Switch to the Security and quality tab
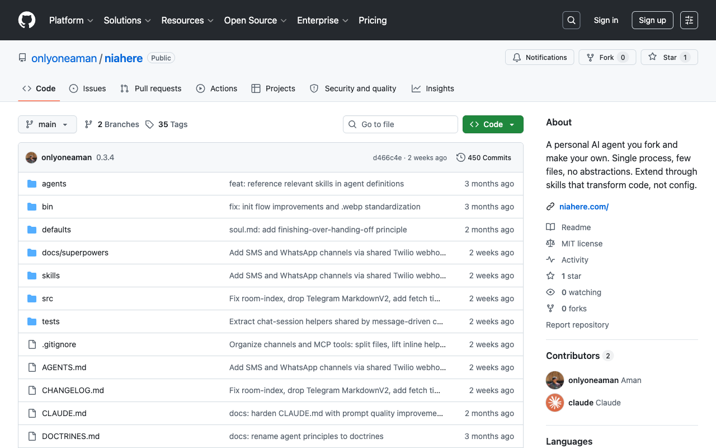This screenshot has height=448, width=716. (x=353, y=88)
